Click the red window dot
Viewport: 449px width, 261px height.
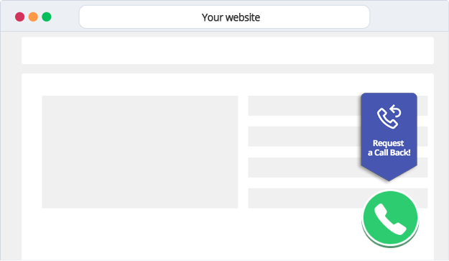pos(20,17)
